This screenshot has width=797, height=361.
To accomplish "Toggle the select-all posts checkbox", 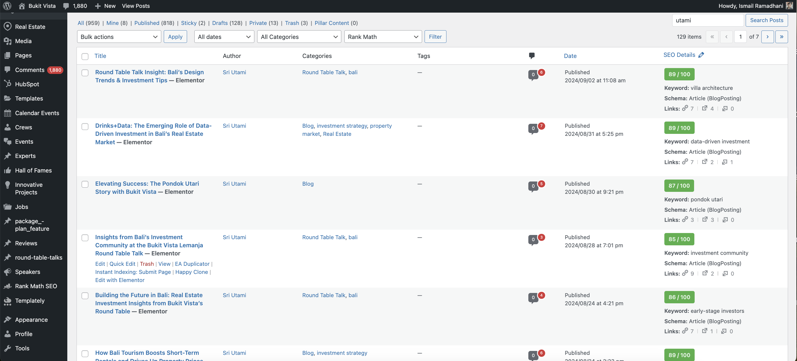I will (x=85, y=56).
